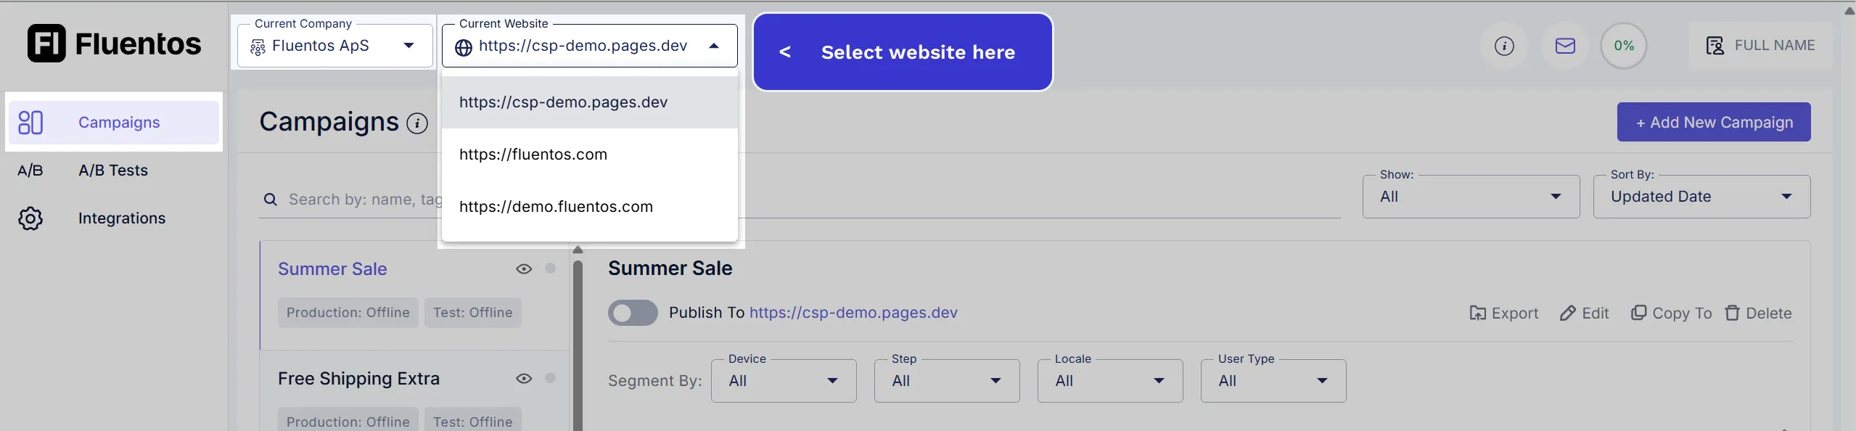This screenshot has width=1856, height=431.
Task: Click the status dot next to Free Shipping Extra
Action: [x=551, y=378]
